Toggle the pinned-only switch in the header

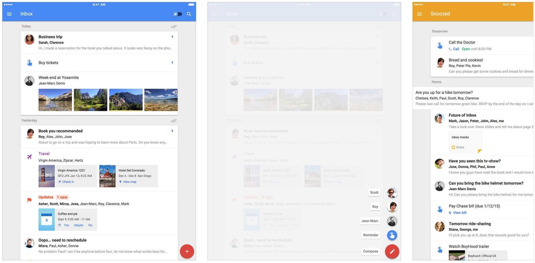click(x=177, y=14)
